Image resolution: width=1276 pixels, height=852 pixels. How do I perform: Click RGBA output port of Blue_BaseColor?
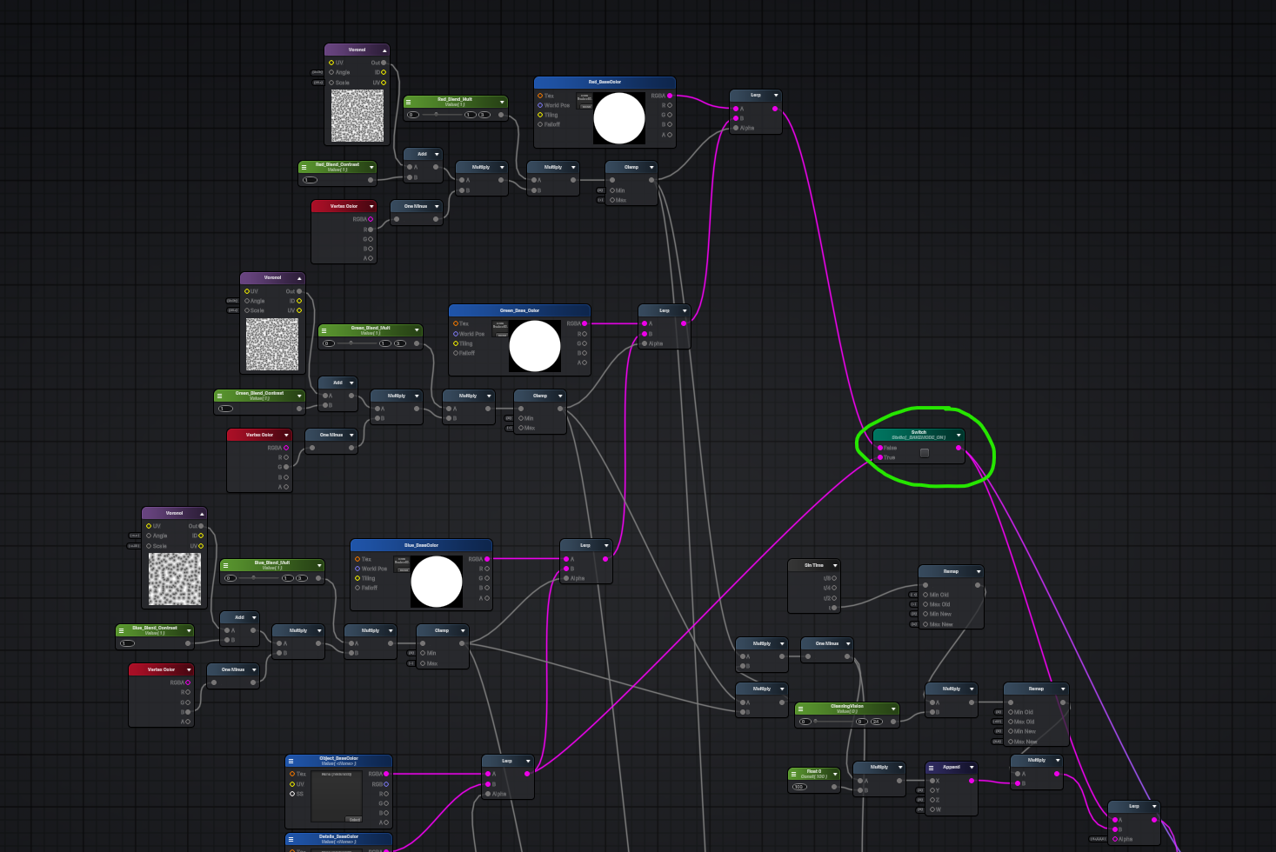pyautogui.click(x=487, y=559)
